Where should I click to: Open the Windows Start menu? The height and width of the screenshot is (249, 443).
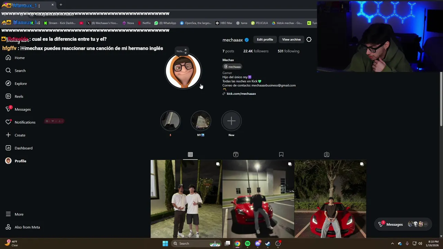165,243
